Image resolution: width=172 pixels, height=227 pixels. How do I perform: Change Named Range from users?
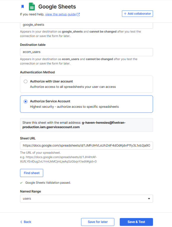click(x=86, y=198)
